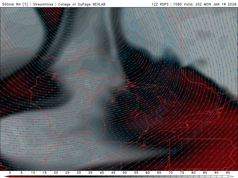238x178 pixels.
Task: Click the colorbar label "85"
Action: (205, 173)
